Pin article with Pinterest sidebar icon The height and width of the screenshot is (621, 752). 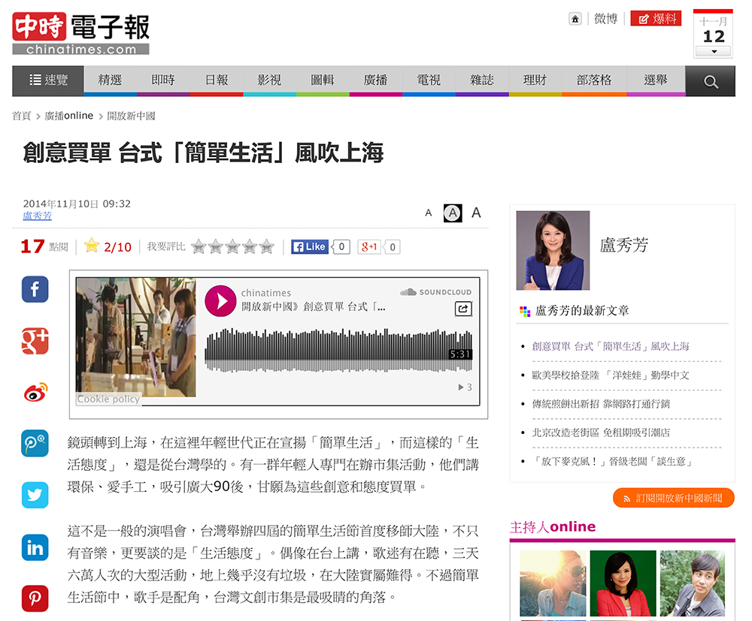tap(35, 598)
